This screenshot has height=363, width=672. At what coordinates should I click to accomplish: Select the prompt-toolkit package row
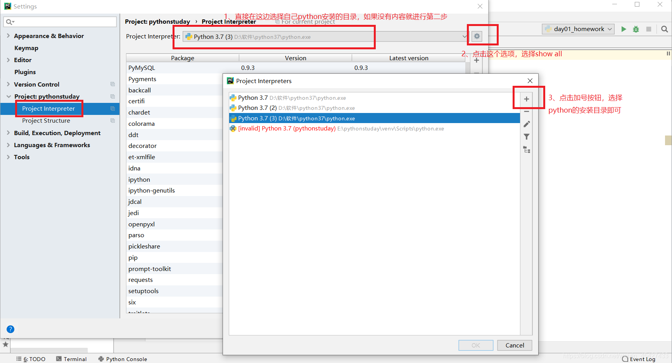pos(174,269)
